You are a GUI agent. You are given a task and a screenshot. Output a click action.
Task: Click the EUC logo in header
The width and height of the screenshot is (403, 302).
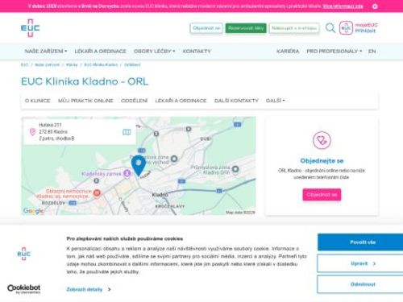click(x=30, y=28)
